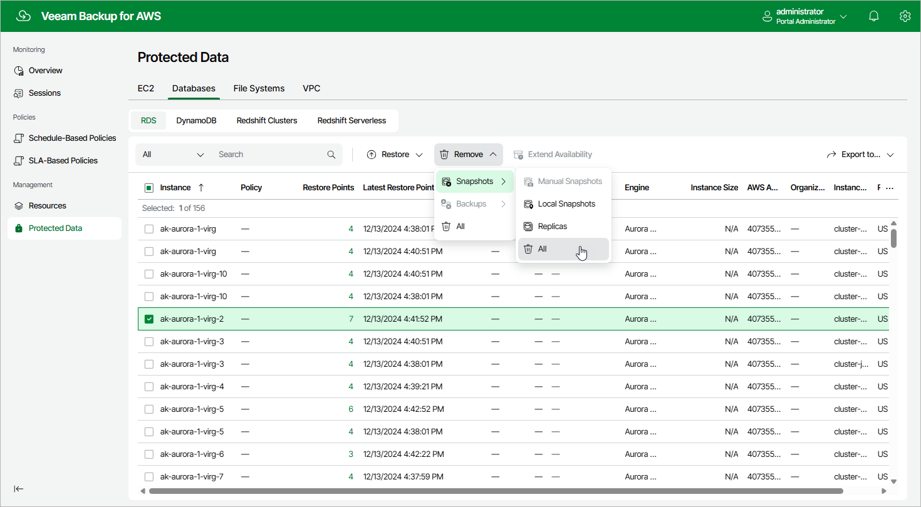This screenshot has height=507, width=921.
Task: Expand the Restore dropdown chevron
Action: click(419, 155)
